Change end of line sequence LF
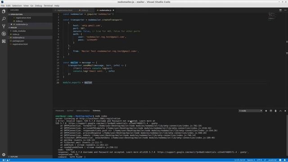Screen dimensions: 288x162 265,160
